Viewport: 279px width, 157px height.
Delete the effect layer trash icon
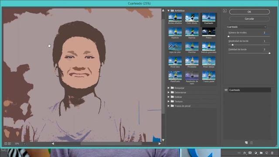pyautogui.click(x=252, y=143)
